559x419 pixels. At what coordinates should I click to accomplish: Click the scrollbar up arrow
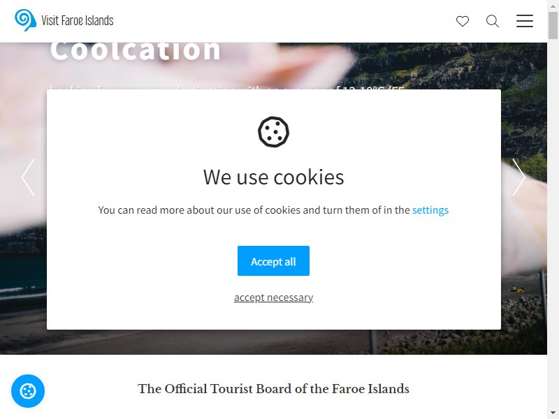click(553, 6)
